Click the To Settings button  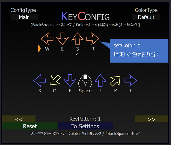(x=85, y=126)
